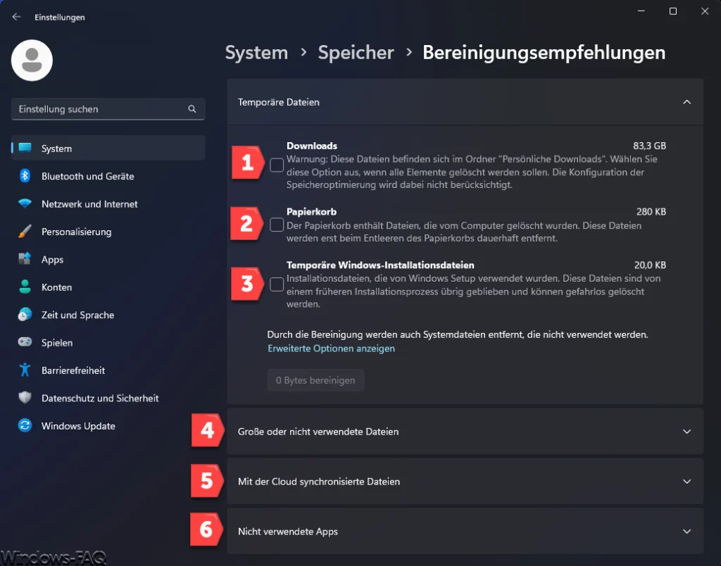Image resolution: width=721 pixels, height=566 pixels.
Task: Minimize the Einstellungen window
Action: (641, 11)
